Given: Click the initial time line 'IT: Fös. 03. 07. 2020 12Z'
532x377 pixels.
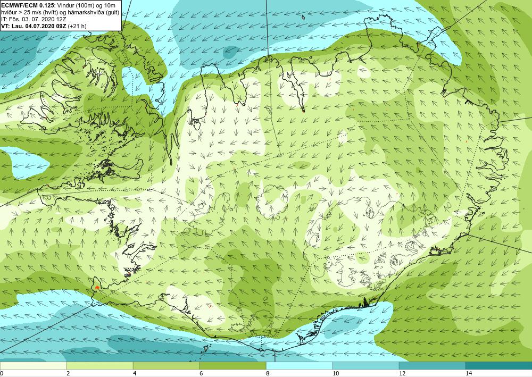Looking at the screenshot, I should (x=34, y=19).
